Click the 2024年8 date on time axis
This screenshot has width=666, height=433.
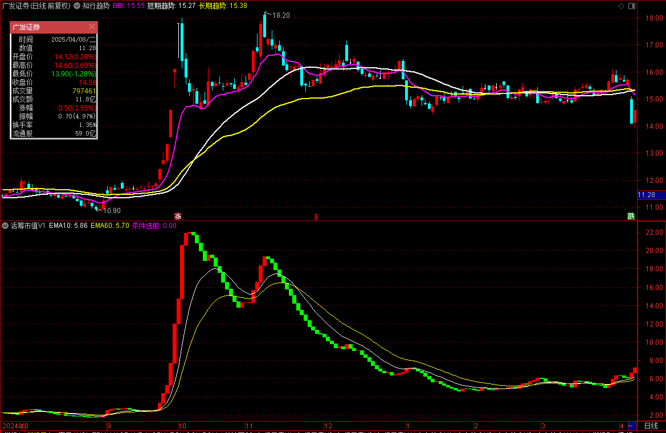coord(14,426)
